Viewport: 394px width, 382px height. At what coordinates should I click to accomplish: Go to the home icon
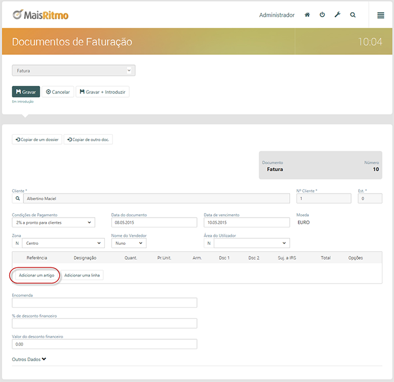(x=307, y=15)
